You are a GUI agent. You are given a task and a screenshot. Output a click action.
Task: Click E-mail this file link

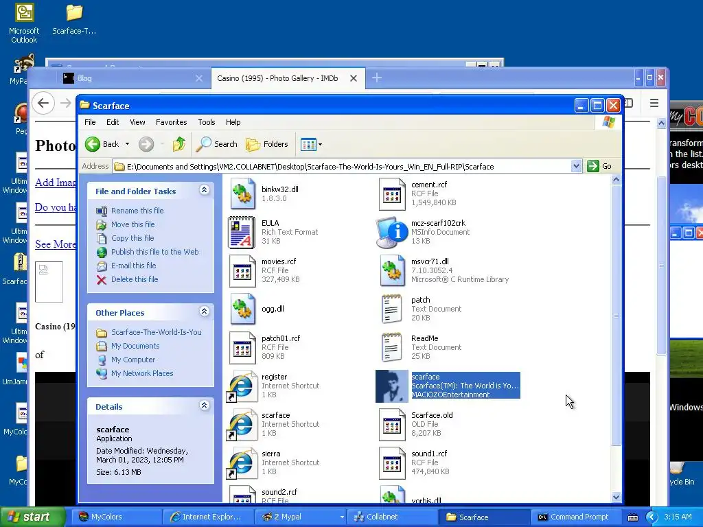click(134, 266)
